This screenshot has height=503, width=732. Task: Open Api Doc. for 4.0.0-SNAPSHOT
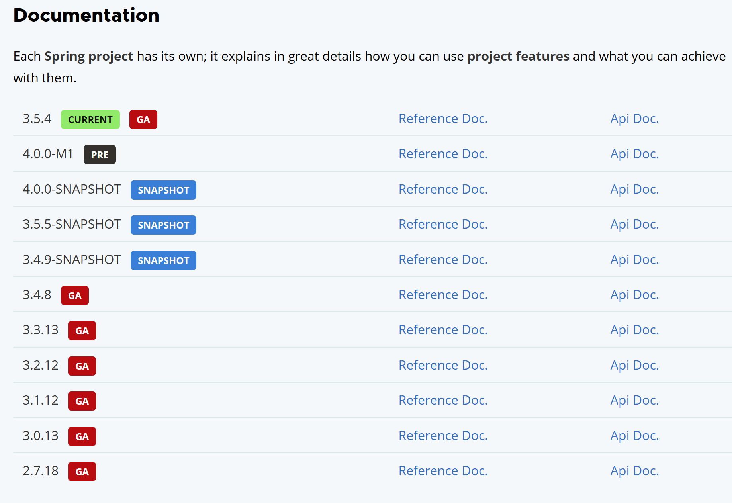[634, 189]
